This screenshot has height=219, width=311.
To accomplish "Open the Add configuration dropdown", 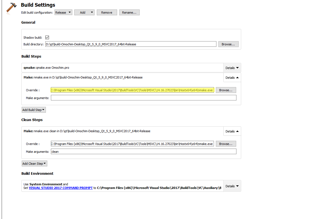I will [84, 13].
